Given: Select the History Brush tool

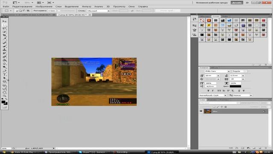Looking at the screenshot, I should coord(5,53).
